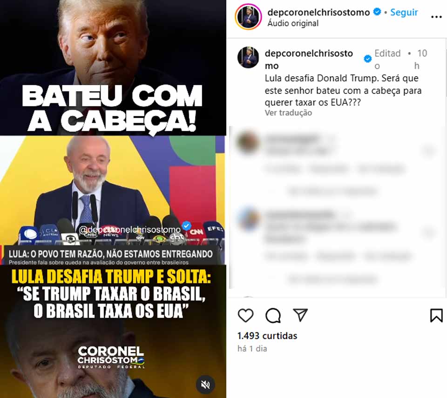Save post with bookmark icon

click(x=436, y=315)
